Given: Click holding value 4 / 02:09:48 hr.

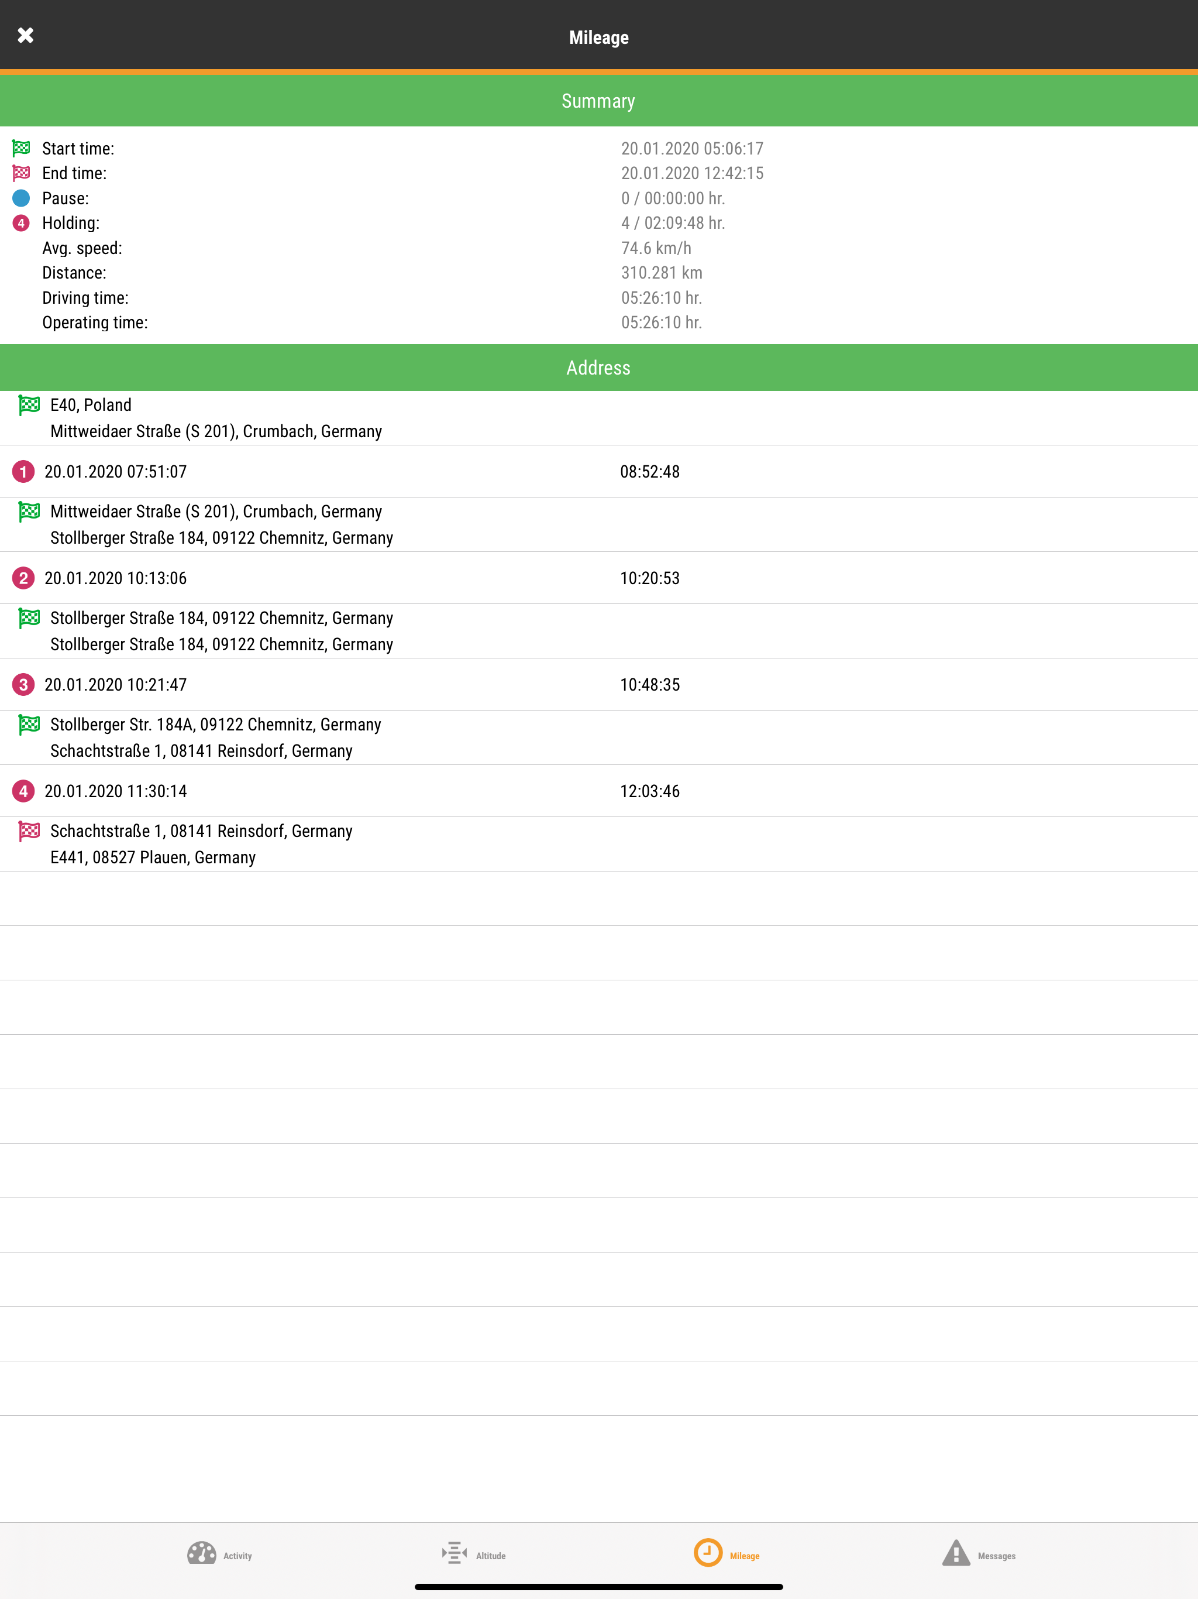Looking at the screenshot, I should [673, 224].
